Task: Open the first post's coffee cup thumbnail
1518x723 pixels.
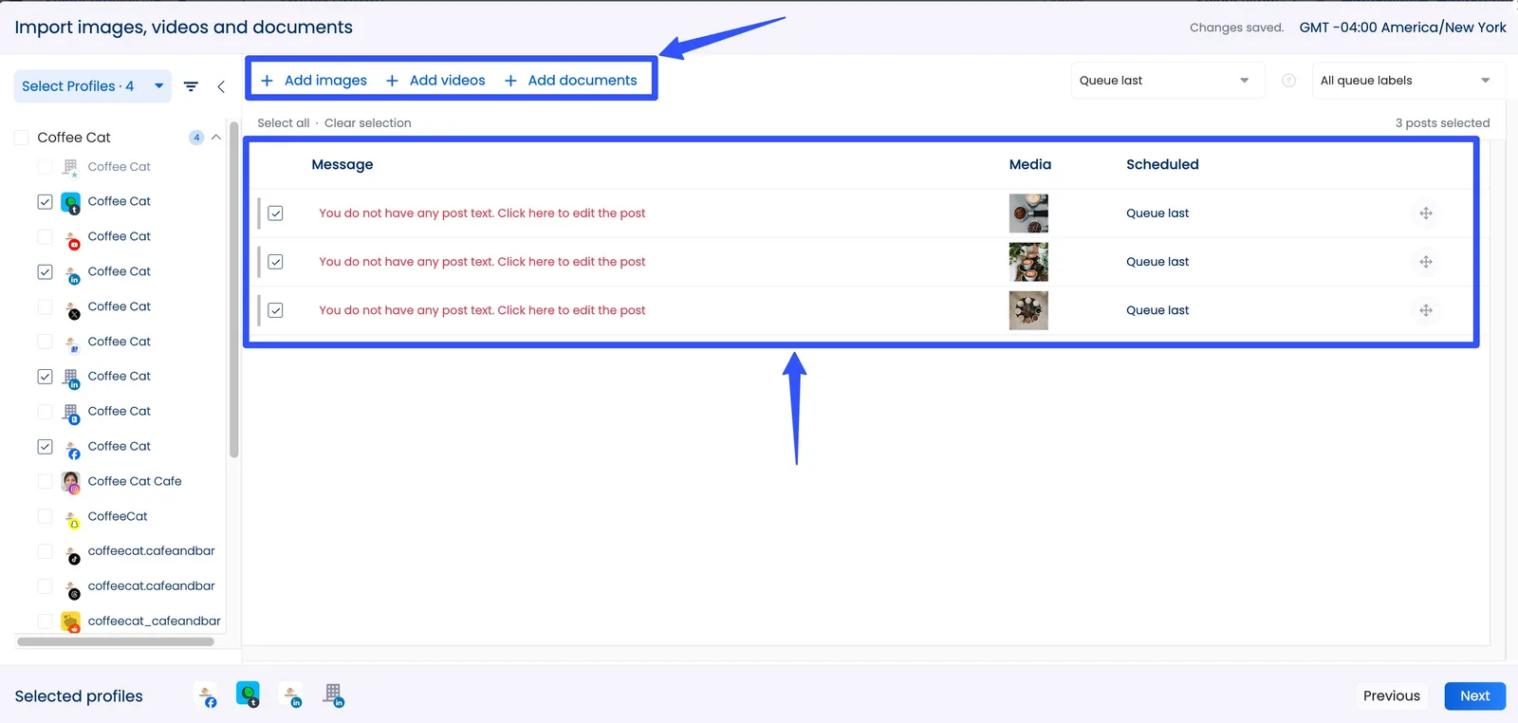Action: (1028, 213)
